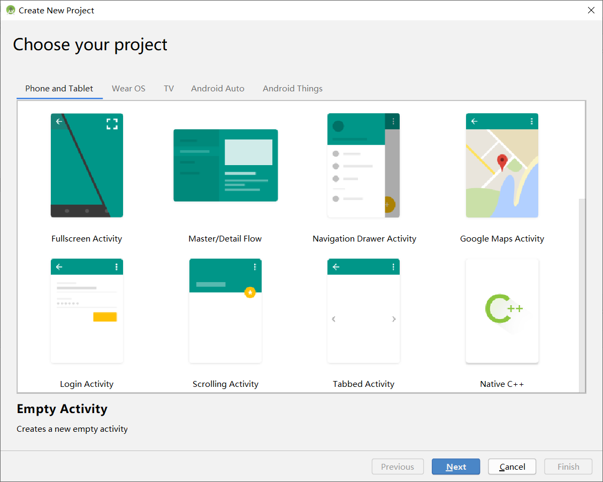The image size is (603, 482).
Task: Switch to the TV tab
Action: click(169, 88)
